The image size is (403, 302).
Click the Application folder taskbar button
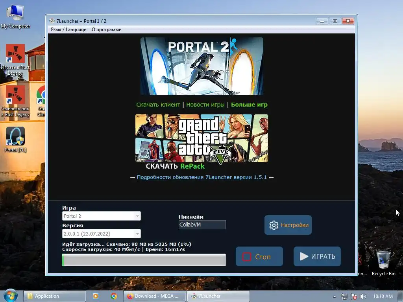click(55, 296)
